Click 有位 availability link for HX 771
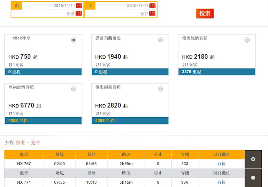 (222, 182)
